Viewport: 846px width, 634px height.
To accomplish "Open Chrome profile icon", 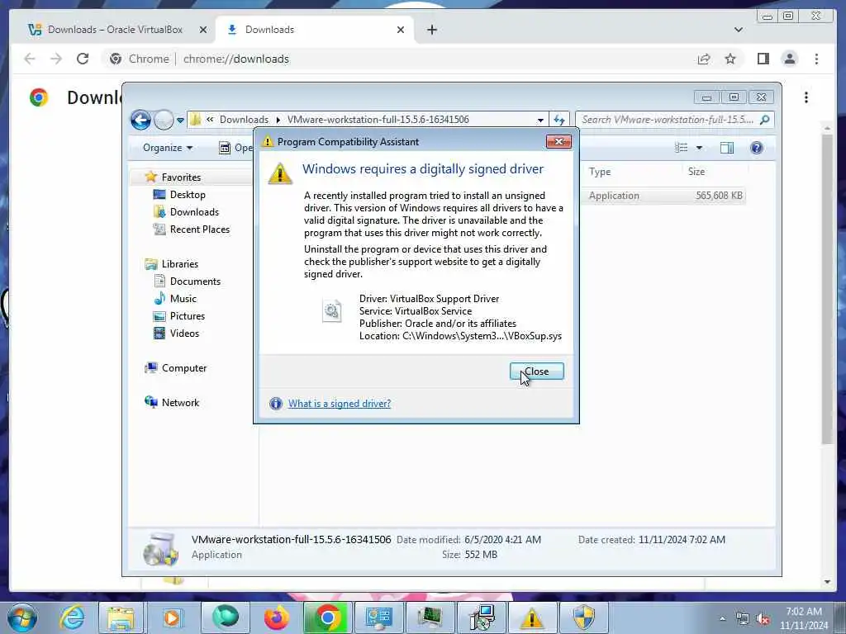I will pos(789,59).
